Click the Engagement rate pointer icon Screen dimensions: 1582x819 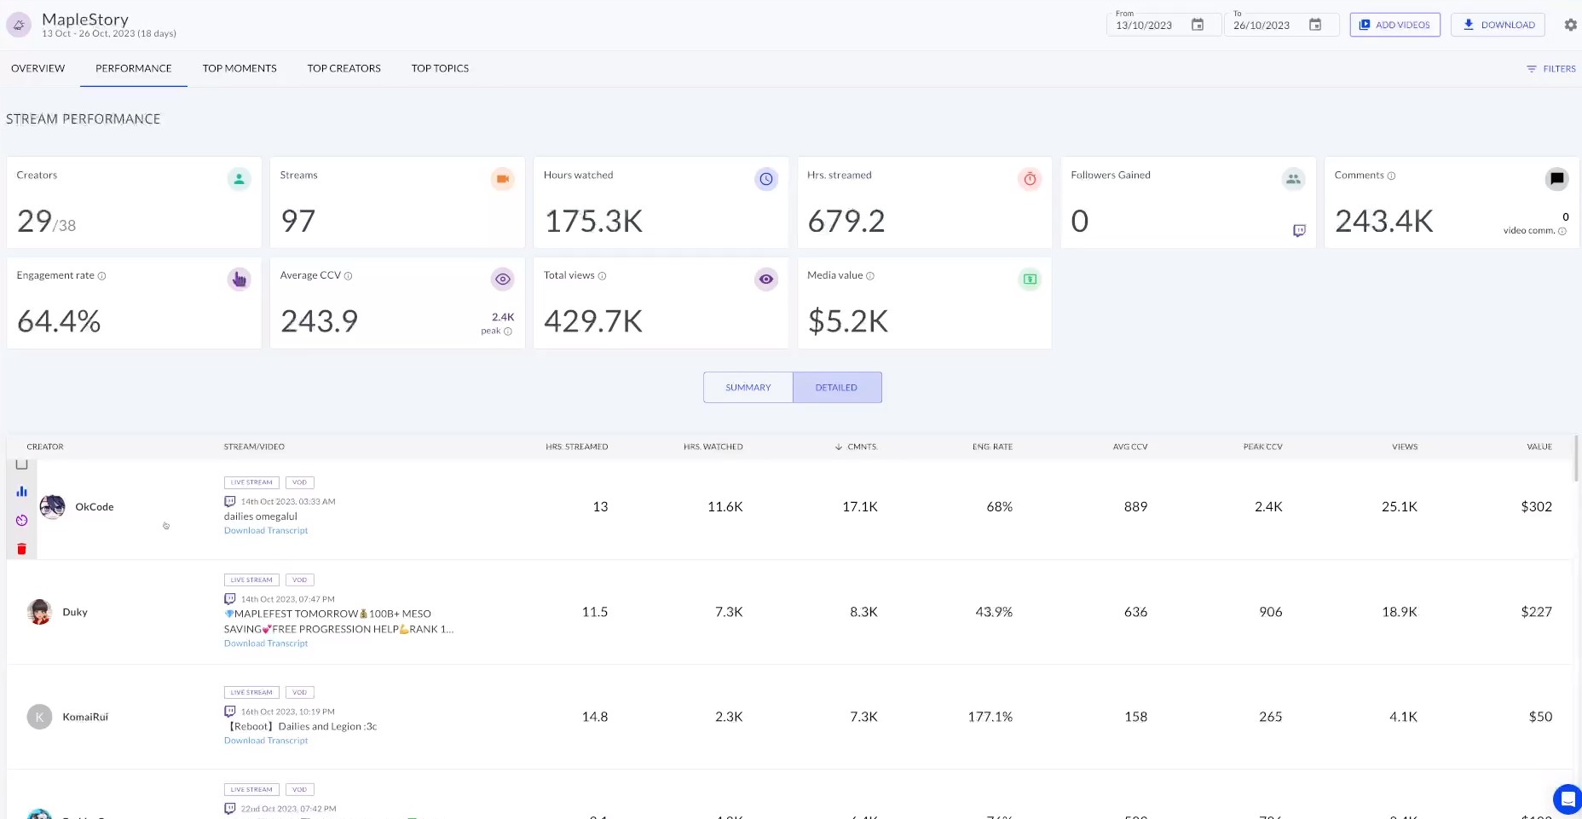coord(240,279)
